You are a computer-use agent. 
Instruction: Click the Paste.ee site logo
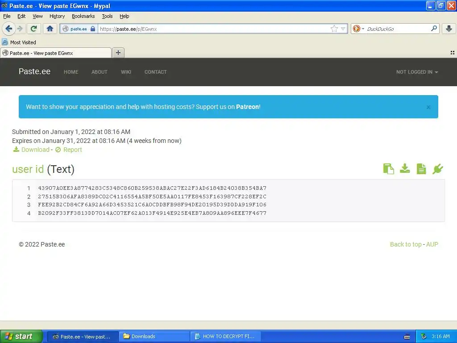[x=34, y=71]
